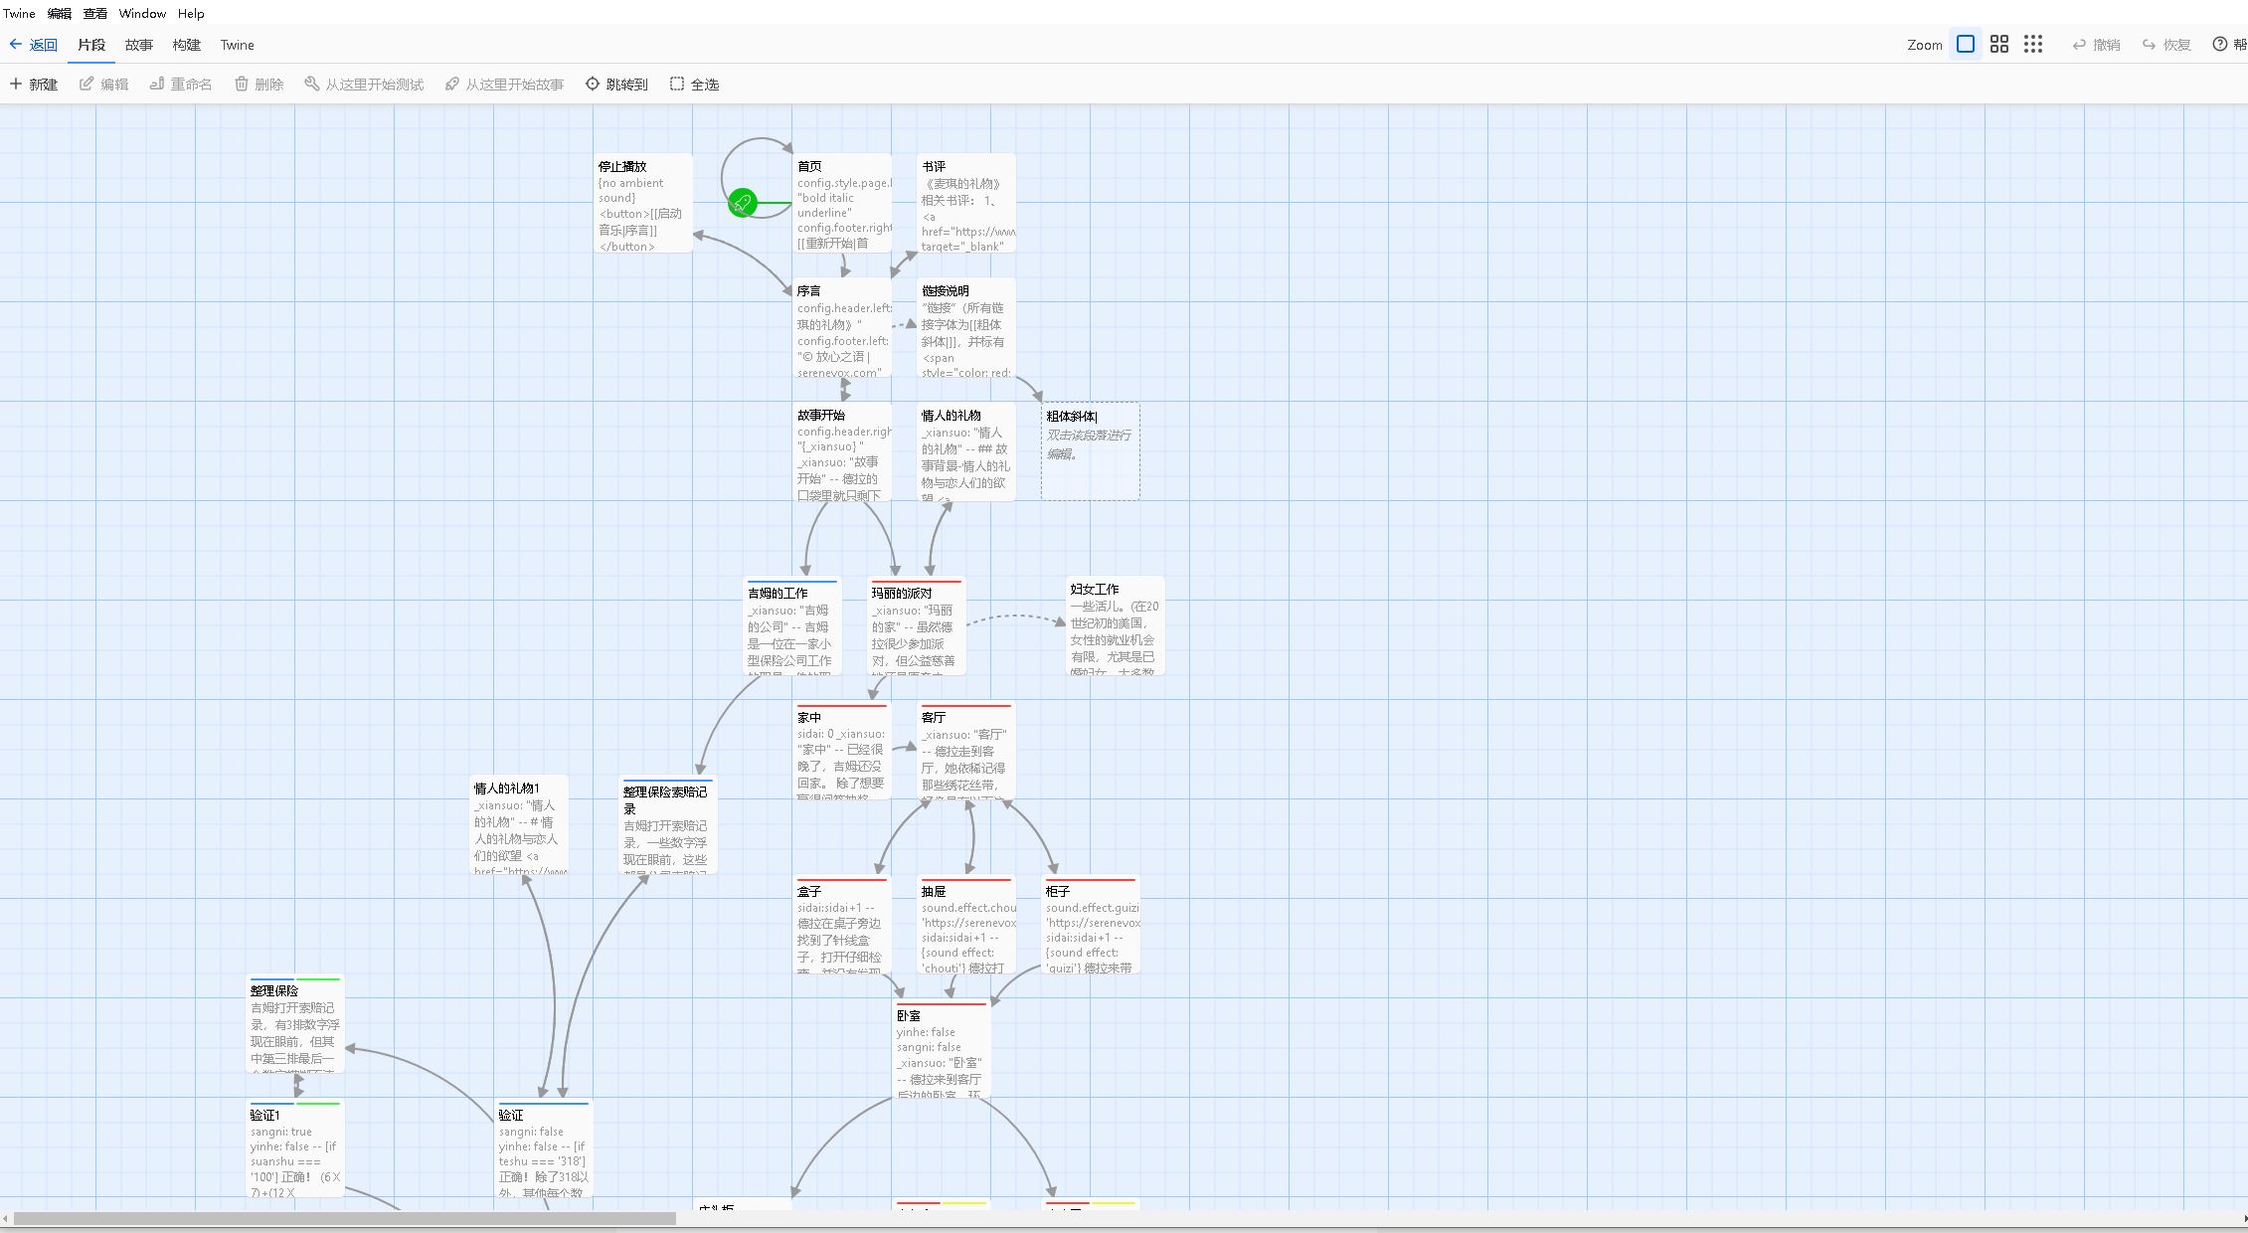Open the Twine tab in the top bar

(238, 45)
